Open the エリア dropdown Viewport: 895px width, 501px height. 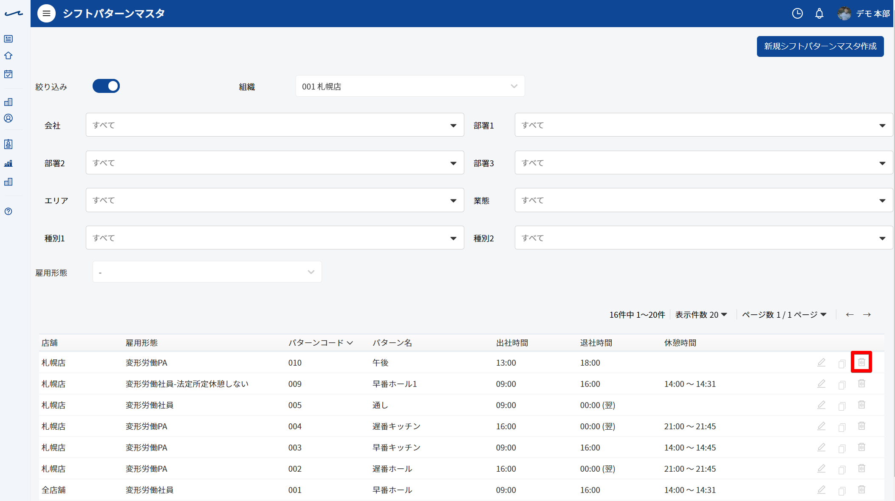[275, 200]
